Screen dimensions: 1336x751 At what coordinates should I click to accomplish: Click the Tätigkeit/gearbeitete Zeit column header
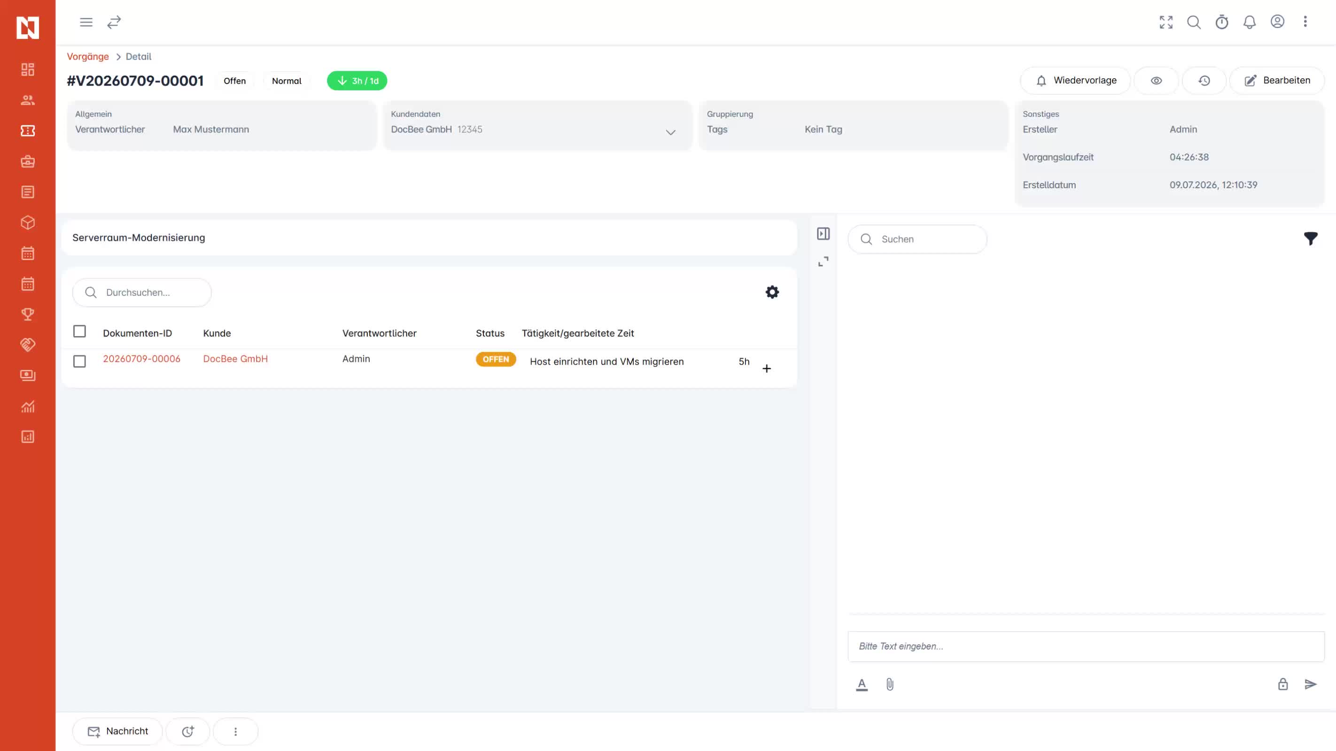click(578, 333)
